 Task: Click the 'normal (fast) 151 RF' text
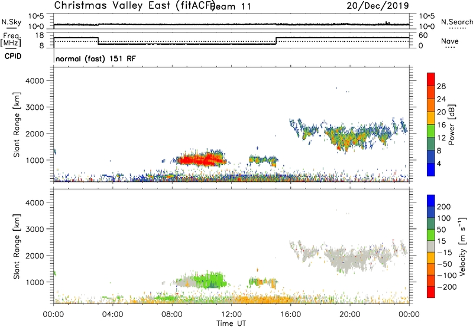[96, 58]
